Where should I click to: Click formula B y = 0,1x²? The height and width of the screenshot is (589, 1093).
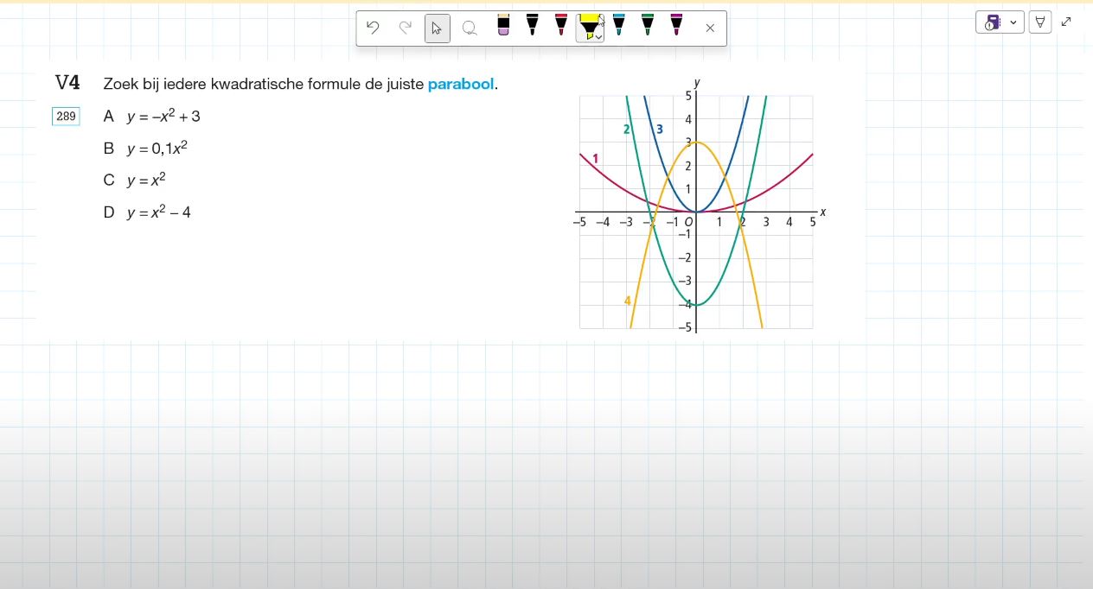point(145,148)
